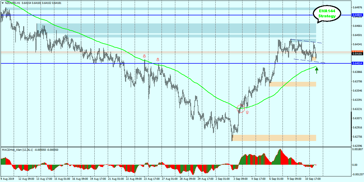This screenshot has width=364, height=182.
Task: Click the 29 Aug 17:00 time label
Action: [206, 179]
